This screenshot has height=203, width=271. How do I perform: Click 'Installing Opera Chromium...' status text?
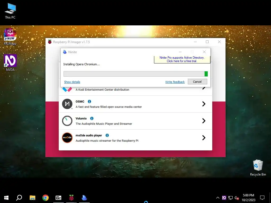(x=82, y=64)
